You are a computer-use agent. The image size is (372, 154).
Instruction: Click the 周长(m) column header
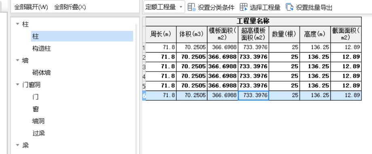(161, 34)
